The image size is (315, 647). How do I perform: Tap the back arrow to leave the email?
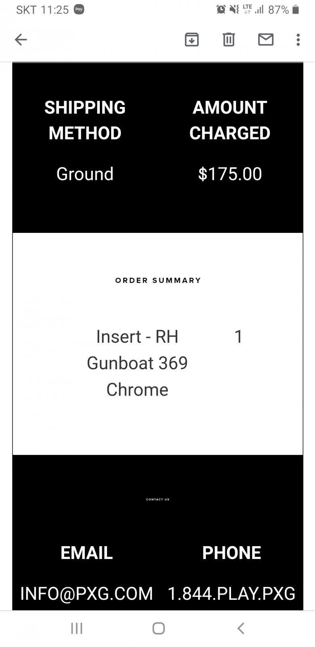click(x=21, y=40)
